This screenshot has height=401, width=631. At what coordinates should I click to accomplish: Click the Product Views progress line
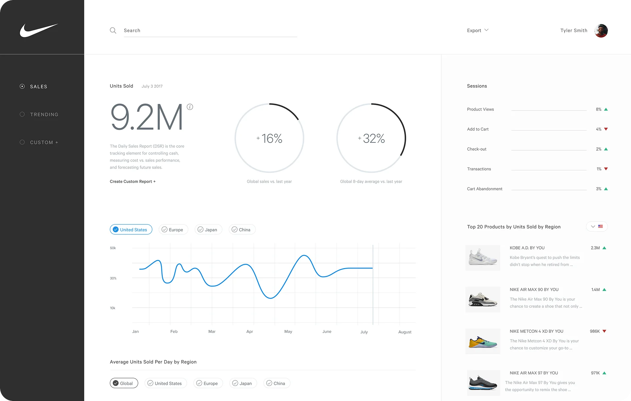tap(549, 110)
